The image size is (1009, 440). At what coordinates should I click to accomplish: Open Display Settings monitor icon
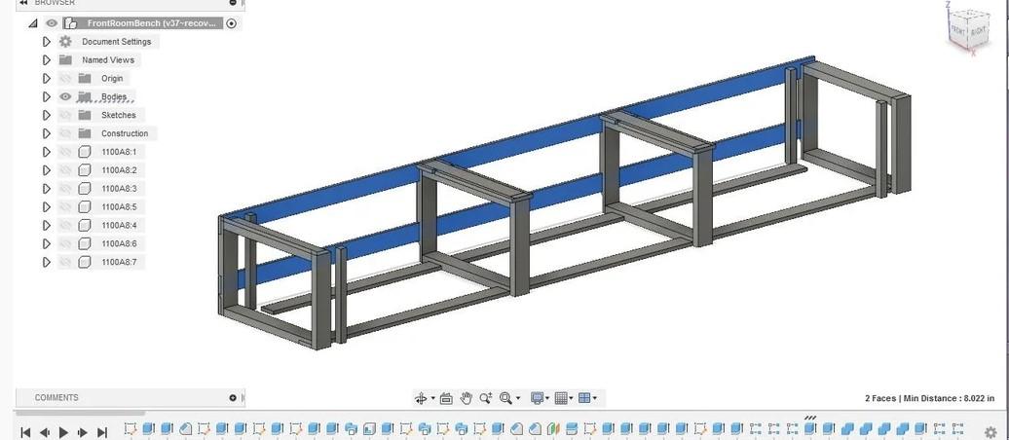(538, 399)
